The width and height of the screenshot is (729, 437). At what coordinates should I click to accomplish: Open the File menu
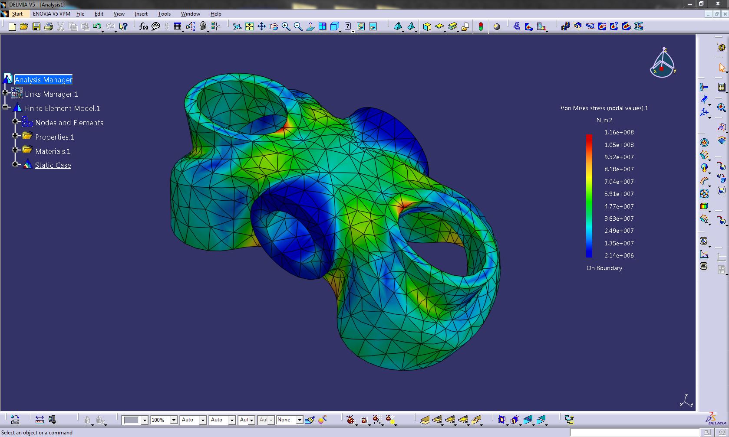coord(80,14)
